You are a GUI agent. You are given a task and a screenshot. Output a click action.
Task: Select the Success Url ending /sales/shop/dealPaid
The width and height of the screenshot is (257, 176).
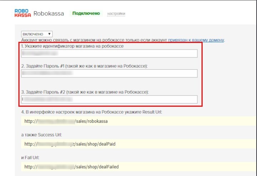coord(138,144)
